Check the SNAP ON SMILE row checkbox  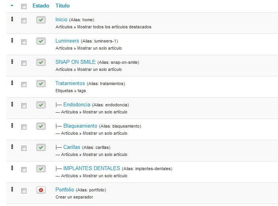24,63
